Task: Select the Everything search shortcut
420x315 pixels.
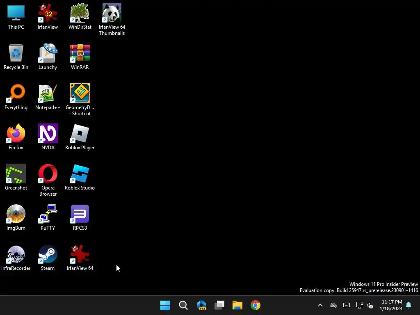Action: click(x=16, y=97)
